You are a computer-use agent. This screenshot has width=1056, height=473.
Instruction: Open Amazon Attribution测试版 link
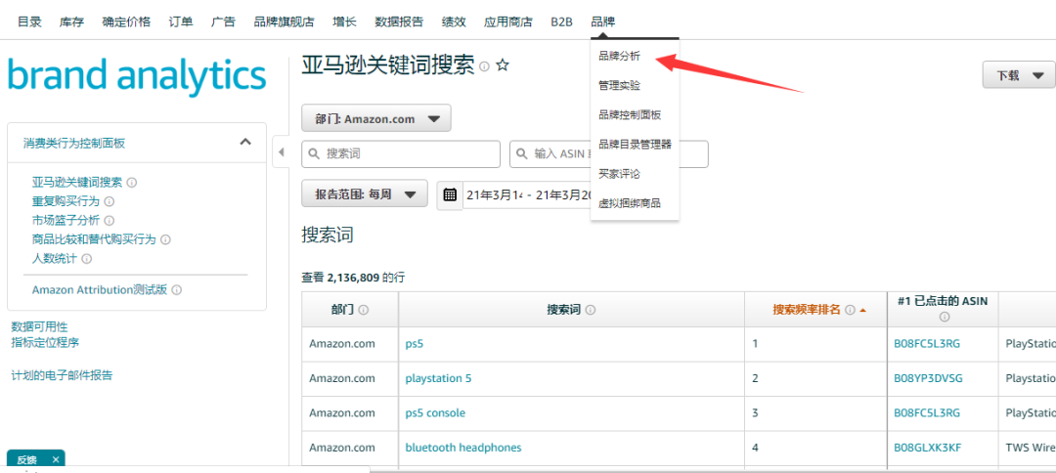tap(100, 290)
